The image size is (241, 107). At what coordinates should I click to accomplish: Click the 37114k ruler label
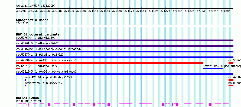click(93, 11)
